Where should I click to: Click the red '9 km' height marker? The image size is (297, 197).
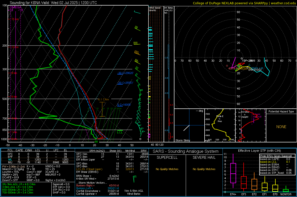(14, 73)
